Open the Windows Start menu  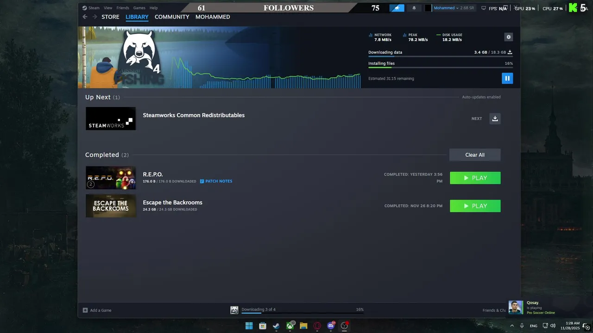pos(249,326)
